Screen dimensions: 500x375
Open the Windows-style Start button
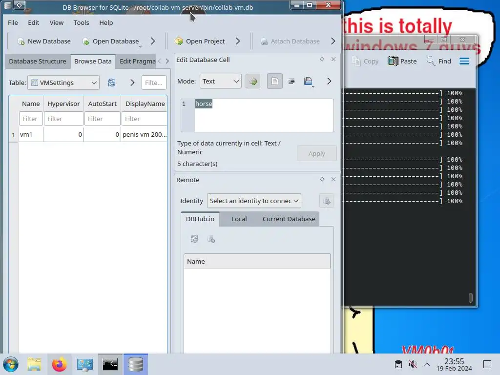[x=11, y=364]
